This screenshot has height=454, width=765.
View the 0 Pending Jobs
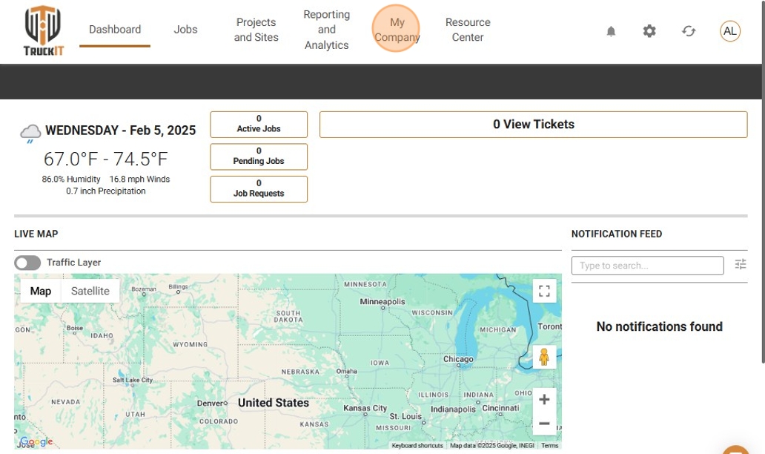click(x=259, y=157)
